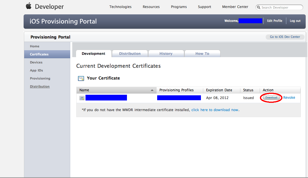Sort by the Name column arrow

click(x=152, y=90)
